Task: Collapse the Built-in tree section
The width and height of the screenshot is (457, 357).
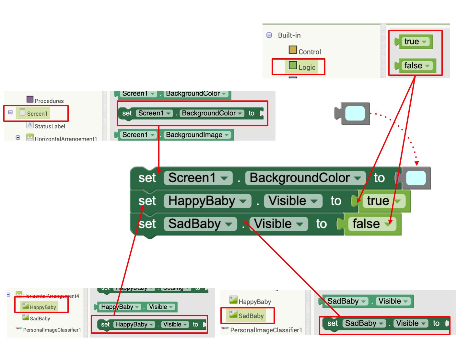Action: 269,35
